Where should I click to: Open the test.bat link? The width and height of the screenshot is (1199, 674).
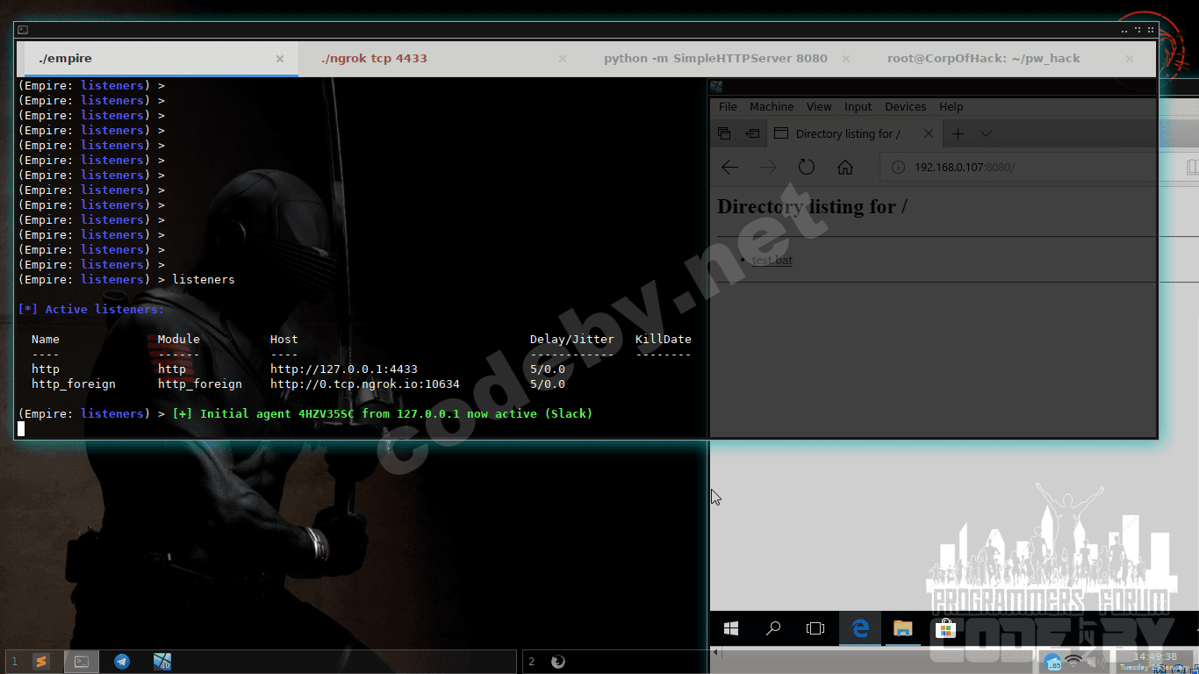[x=772, y=260]
